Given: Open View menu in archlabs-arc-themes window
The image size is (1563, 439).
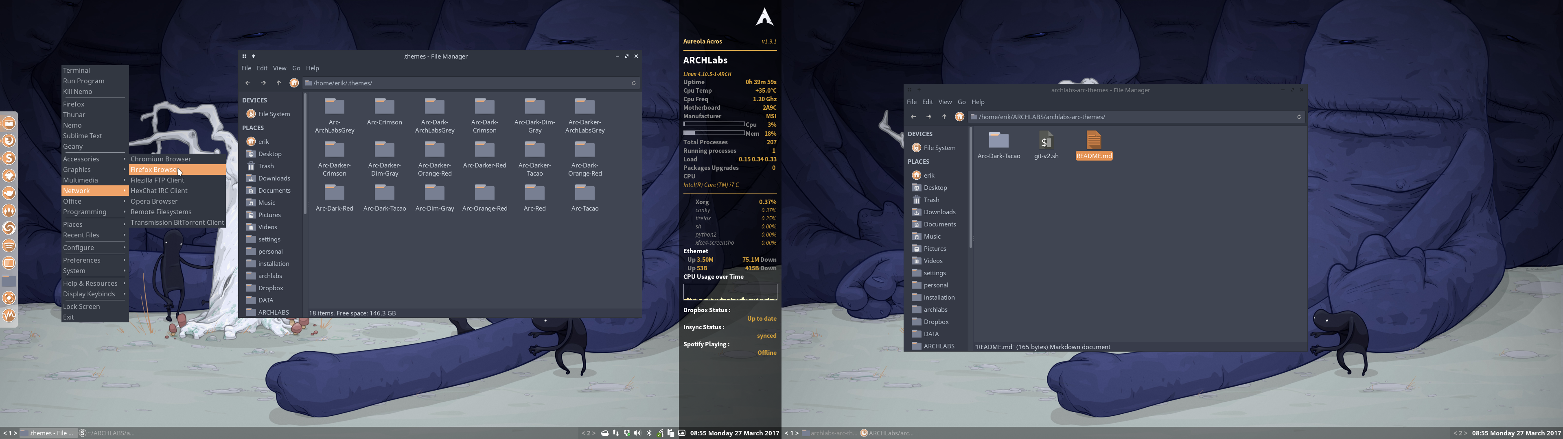Looking at the screenshot, I should [945, 102].
